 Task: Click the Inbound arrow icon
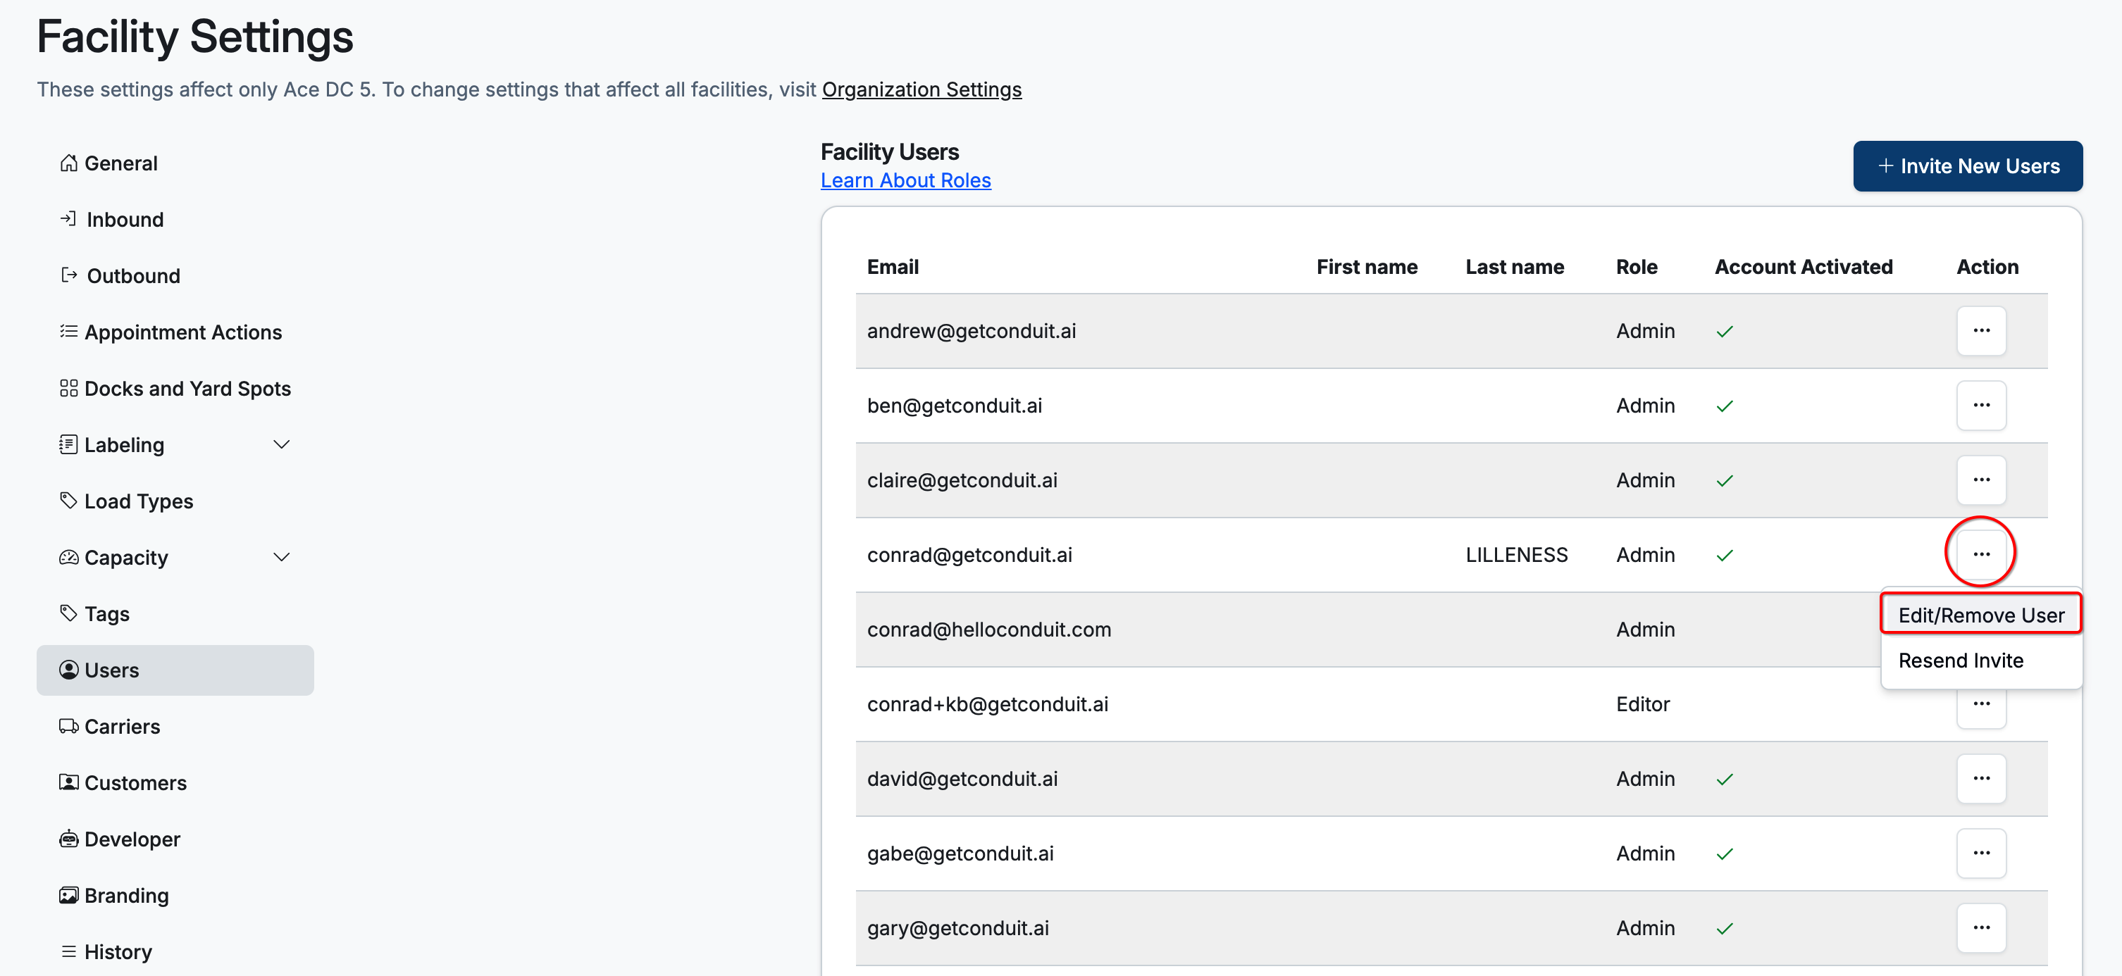68,219
